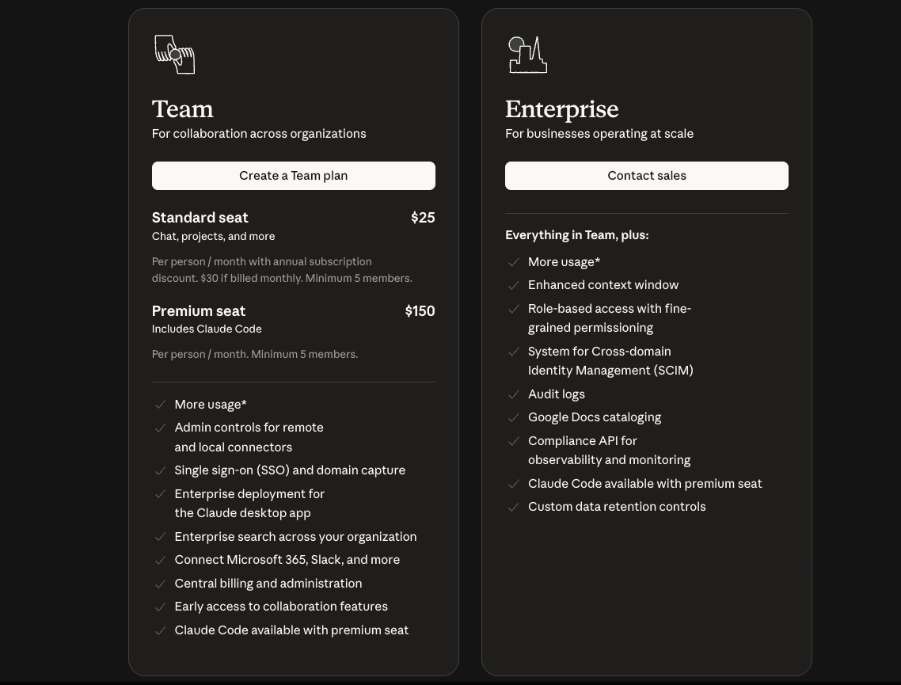Screen dimensions: 901x685
Task: Click checkmark beside Enhanced context window
Action: coord(514,285)
